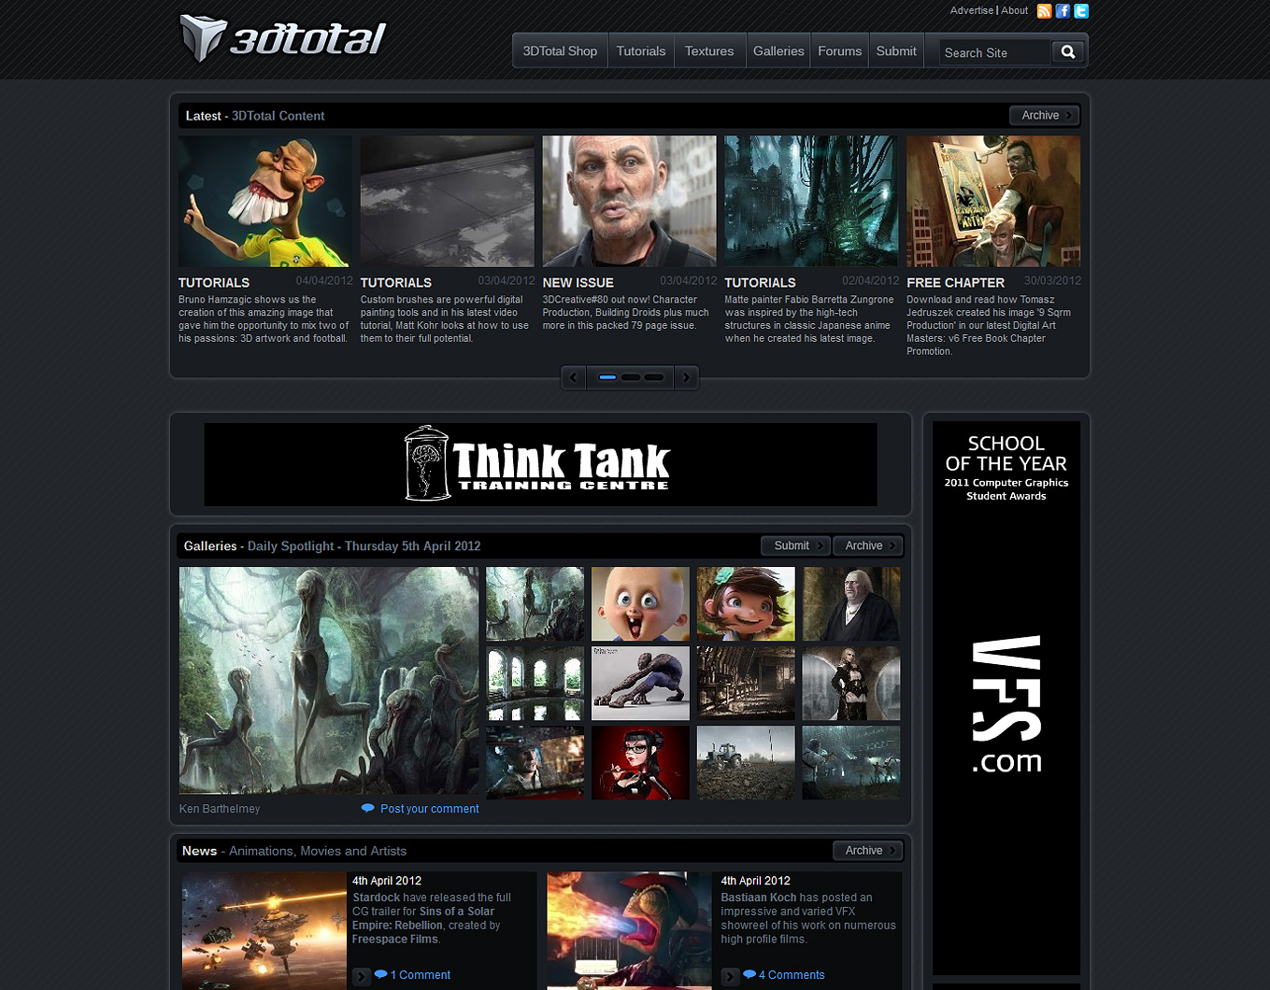Select third carousel page indicator

pyautogui.click(x=654, y=377)
